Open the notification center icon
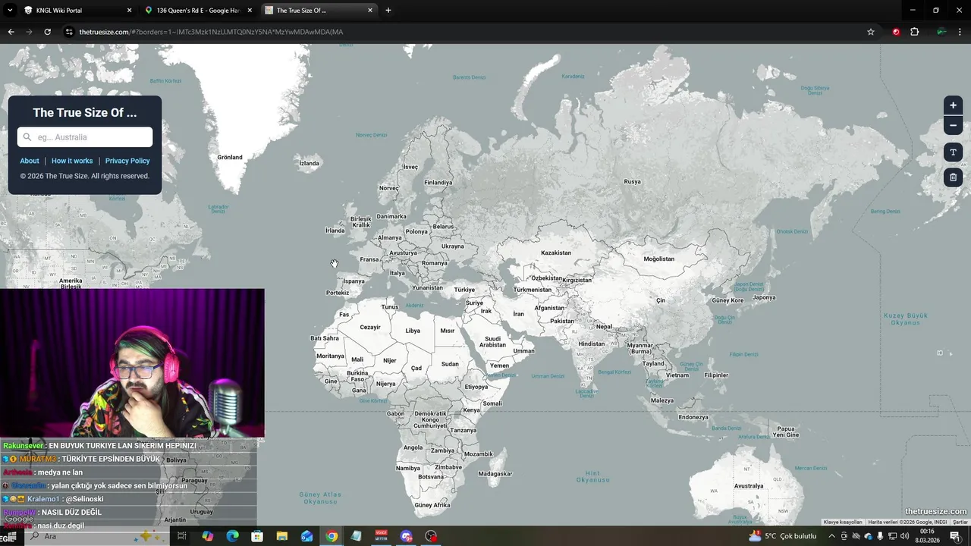Image resolution: width=971 pixels, height=546 pixels. pos(955,536)
